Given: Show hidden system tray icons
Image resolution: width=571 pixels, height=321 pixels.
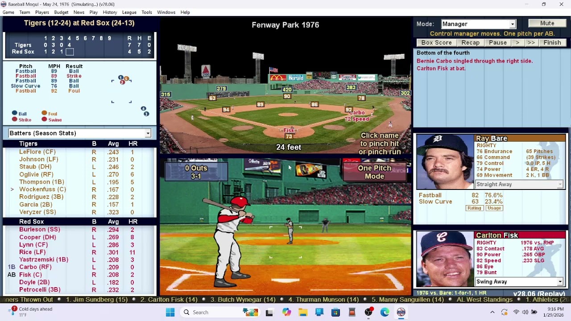Looking at the screenshot, I should (x=492, y=312).
